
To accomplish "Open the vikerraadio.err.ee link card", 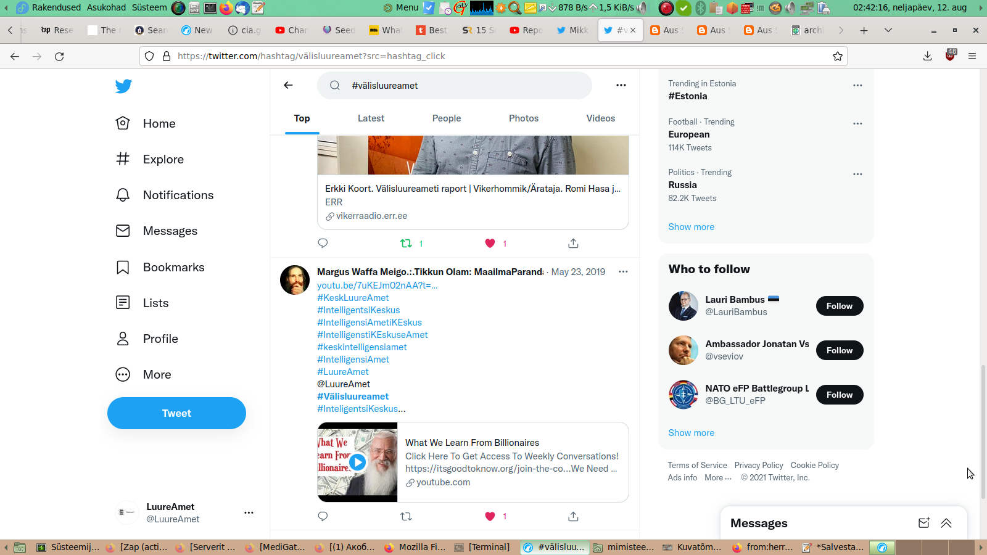I will pos(473,202).
